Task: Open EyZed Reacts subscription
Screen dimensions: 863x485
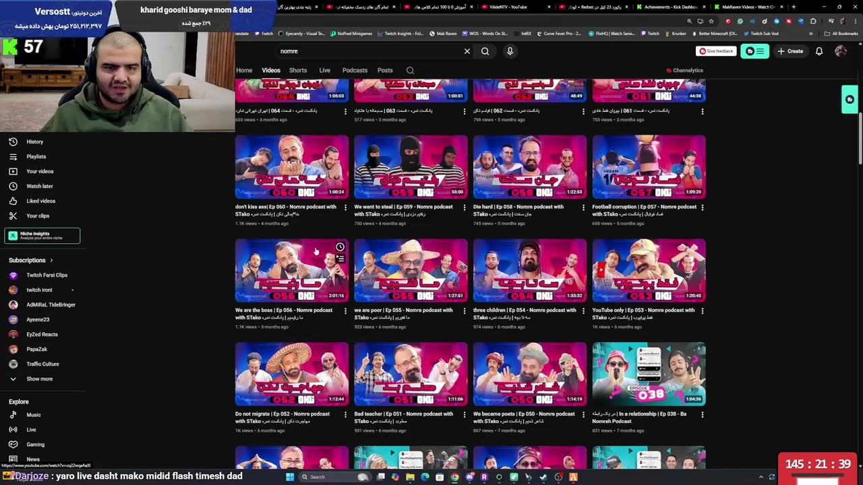Action: (42, 334)
